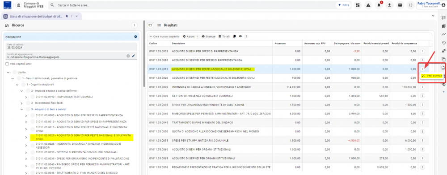Collapse the '3 - Acquisto di beni e servizi' node
The width and height of the screenshot is (447, 175).
coord(21,110)
